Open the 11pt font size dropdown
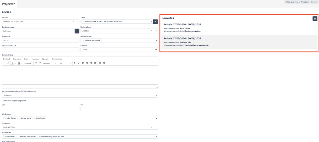 pos(64,63)
